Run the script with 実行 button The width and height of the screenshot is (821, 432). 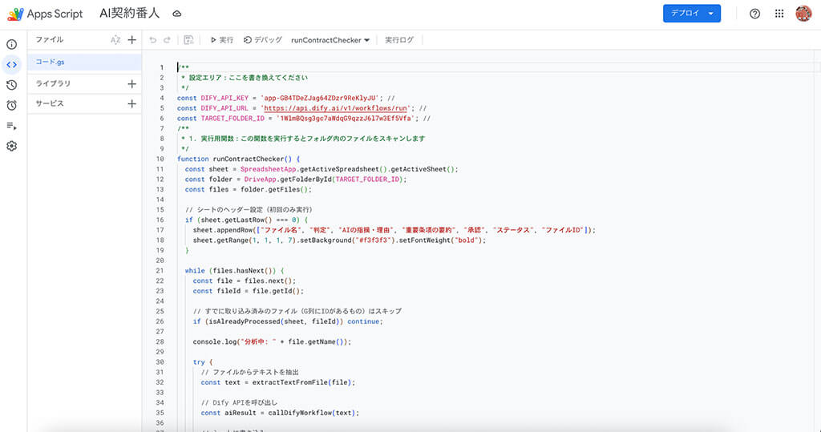(x=222, y=40)
